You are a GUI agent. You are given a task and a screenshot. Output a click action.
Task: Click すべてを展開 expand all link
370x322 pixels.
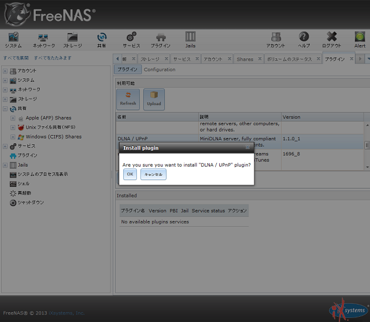[x=16, y=58]
